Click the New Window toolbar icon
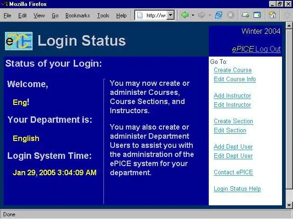Viewport: 293px width, 219px height. click(x=257, y=15)
